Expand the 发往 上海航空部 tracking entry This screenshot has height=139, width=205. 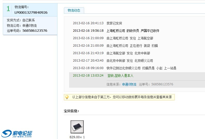130,38
